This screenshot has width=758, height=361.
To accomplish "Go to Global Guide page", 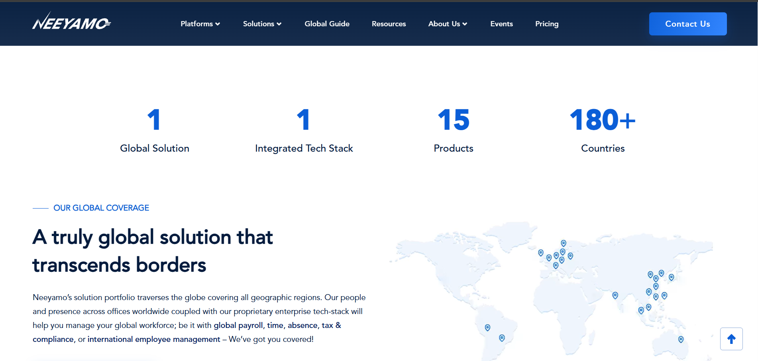I will point(327,24).
